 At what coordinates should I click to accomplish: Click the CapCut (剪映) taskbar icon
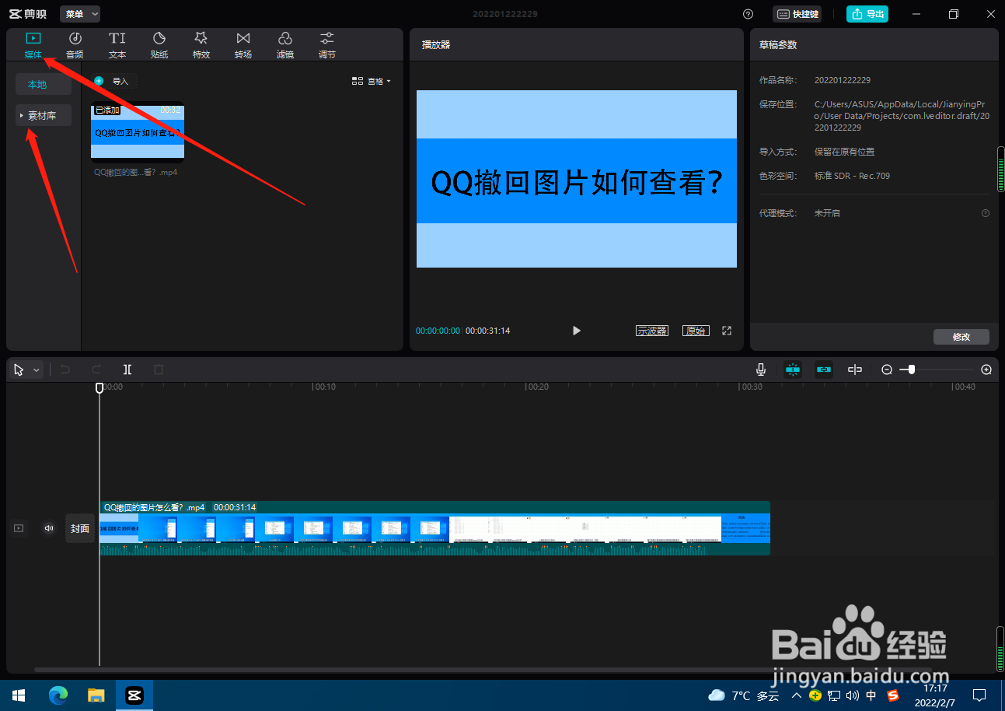point(134,695)
